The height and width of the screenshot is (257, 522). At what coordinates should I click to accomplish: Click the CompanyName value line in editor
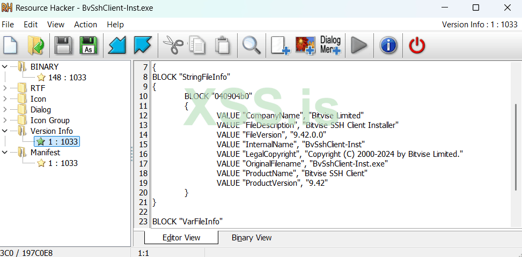[290, 116]
